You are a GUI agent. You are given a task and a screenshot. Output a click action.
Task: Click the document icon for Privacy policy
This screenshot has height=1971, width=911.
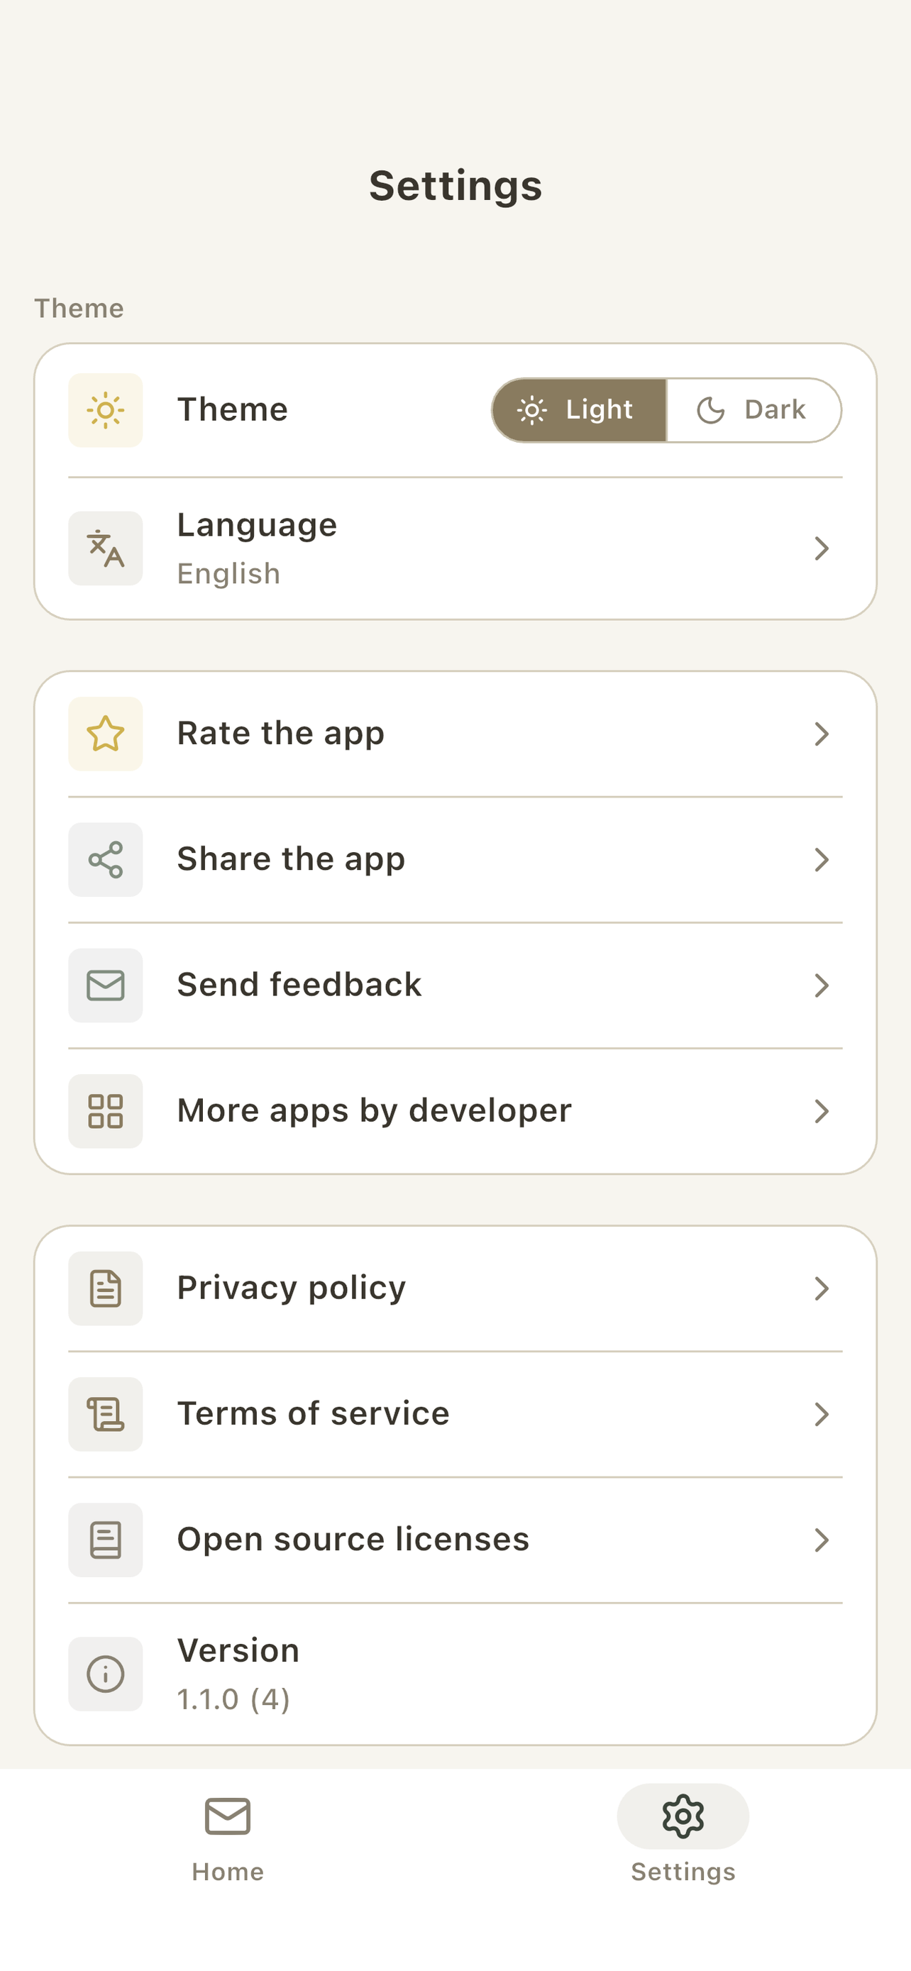point(106,1288)
